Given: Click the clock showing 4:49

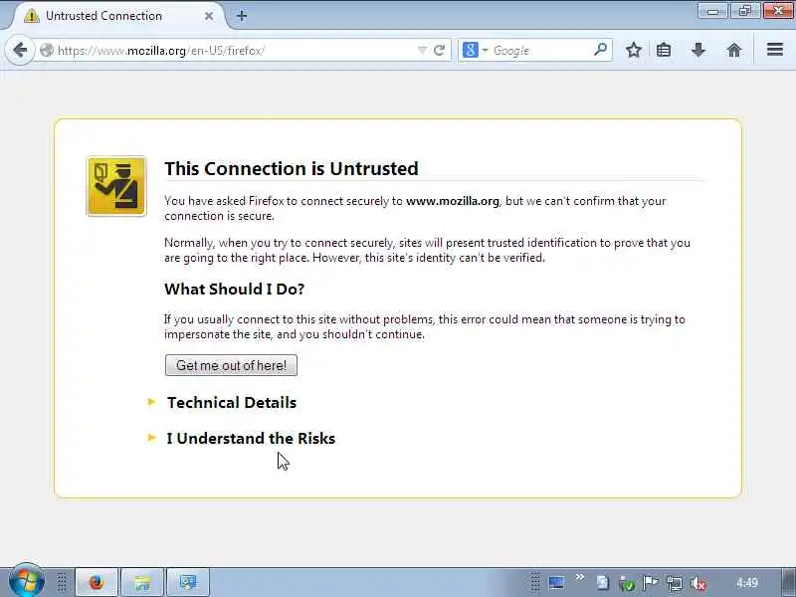Looking at the screenshot, I should [x=747, y=582].
